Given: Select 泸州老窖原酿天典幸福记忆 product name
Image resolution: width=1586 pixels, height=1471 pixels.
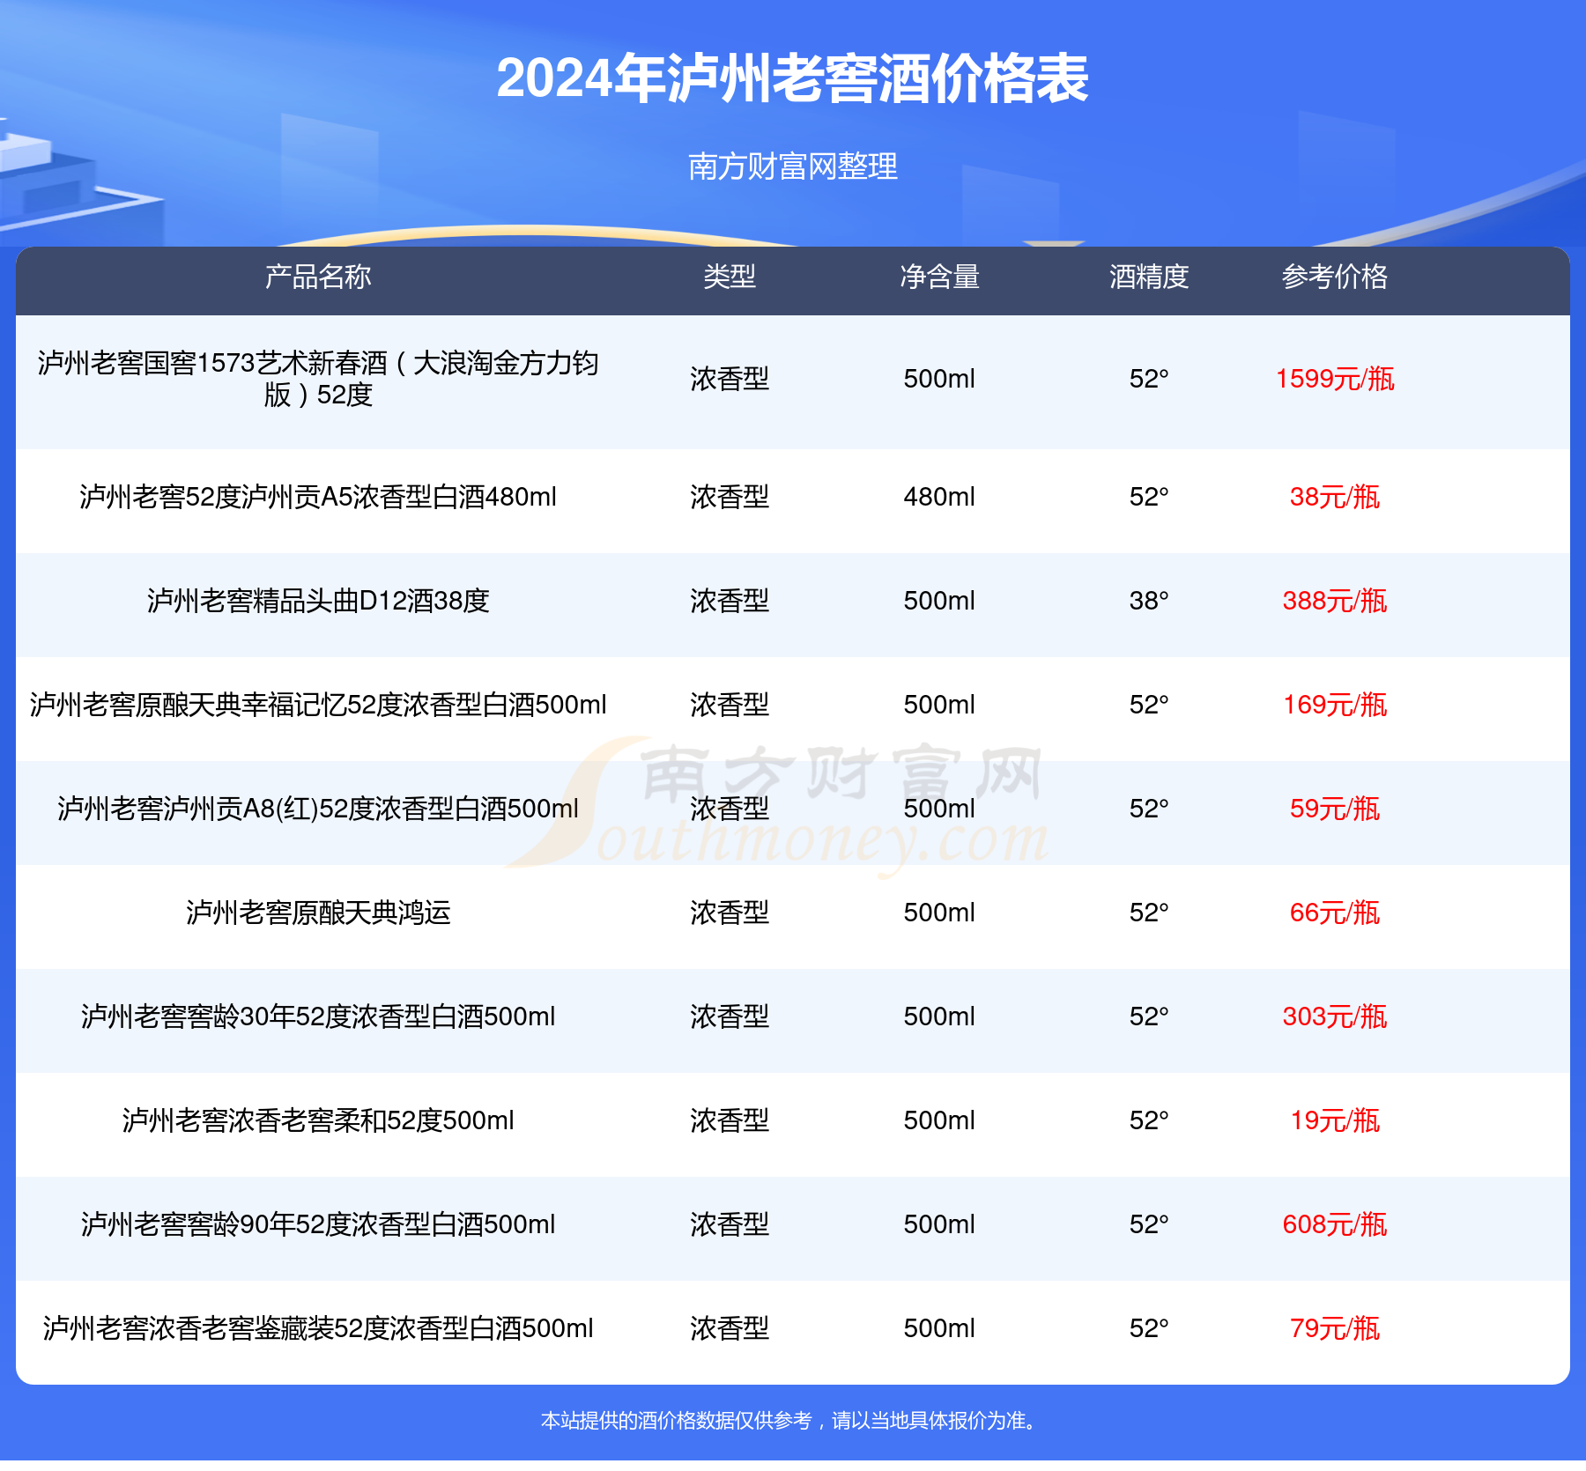Looking at the screenshot, I should [x=318, y=705].
